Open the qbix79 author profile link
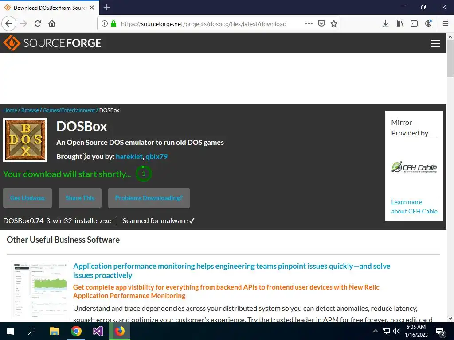The height and width of the screenshot is (340, 454). point(157,156)
